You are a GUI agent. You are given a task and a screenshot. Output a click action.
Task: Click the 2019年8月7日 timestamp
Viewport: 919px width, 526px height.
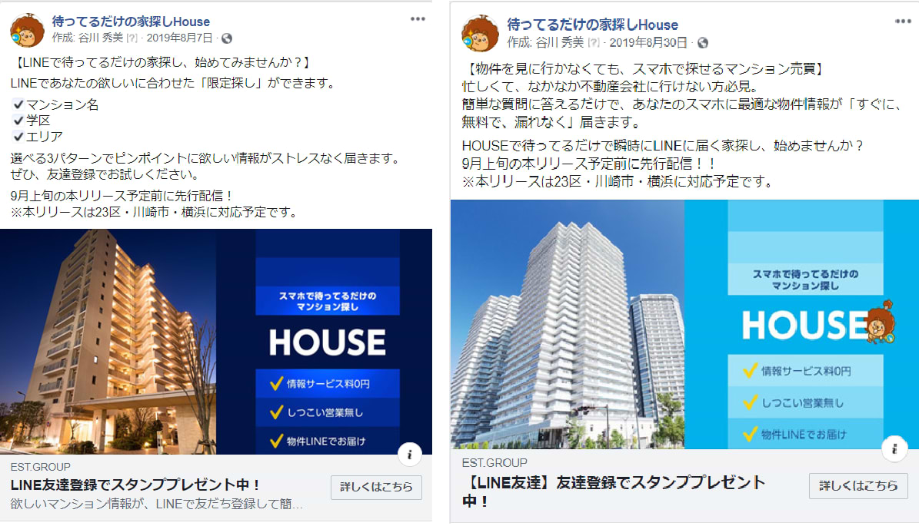coord(179,38)
